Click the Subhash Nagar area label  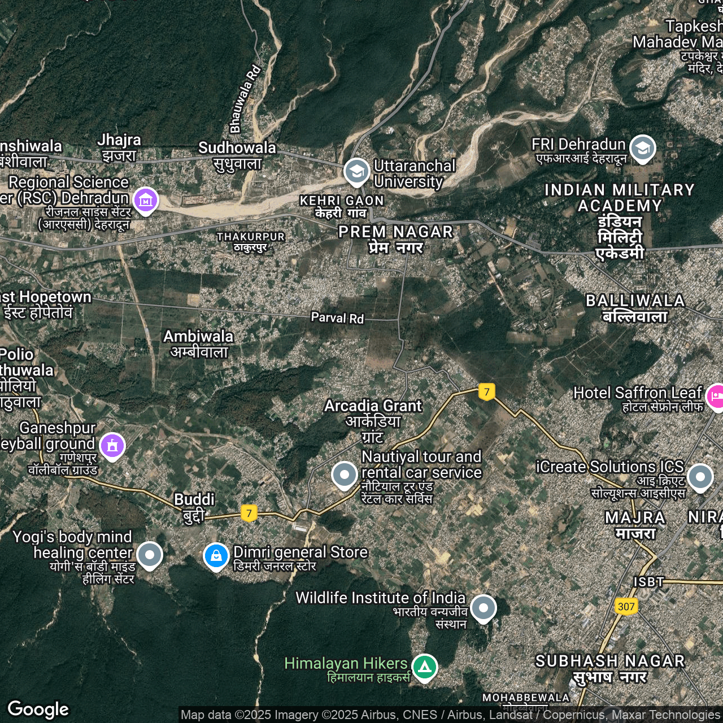[610, 668]
